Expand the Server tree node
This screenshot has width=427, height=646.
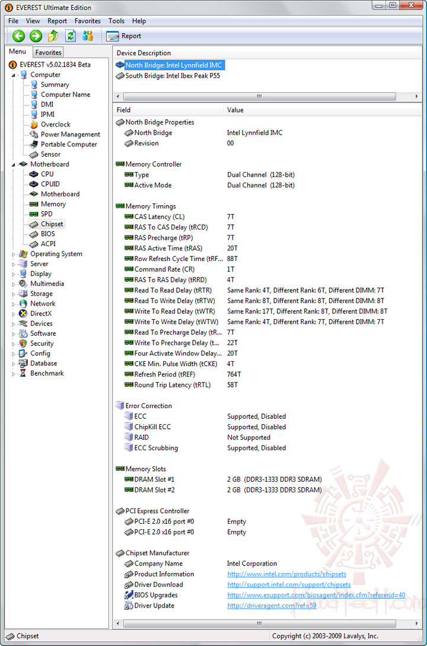coord(13,264)
